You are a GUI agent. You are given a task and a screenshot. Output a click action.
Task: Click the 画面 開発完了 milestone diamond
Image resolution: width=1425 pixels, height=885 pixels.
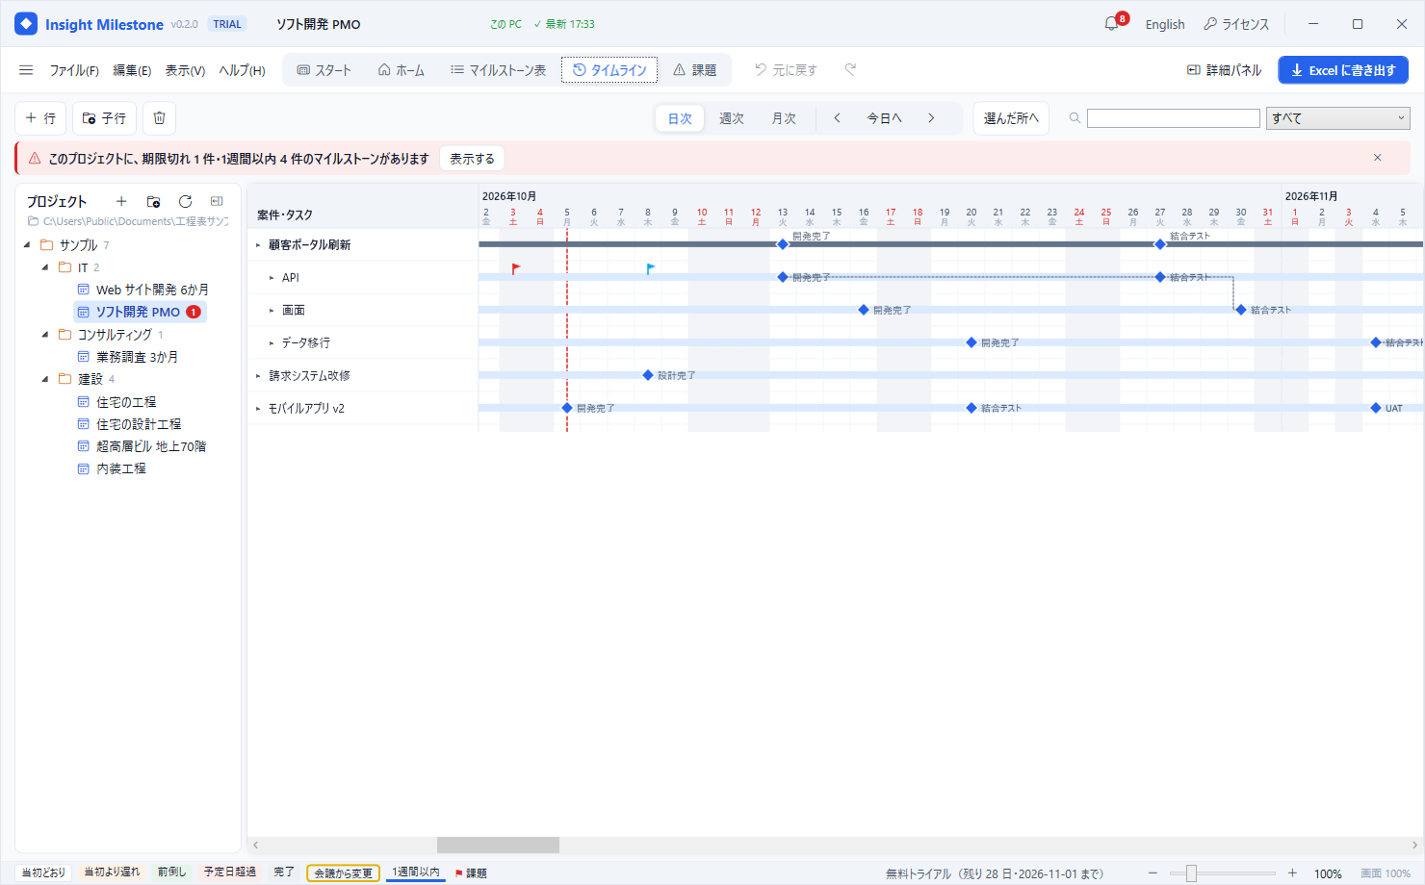coord(864,310)
